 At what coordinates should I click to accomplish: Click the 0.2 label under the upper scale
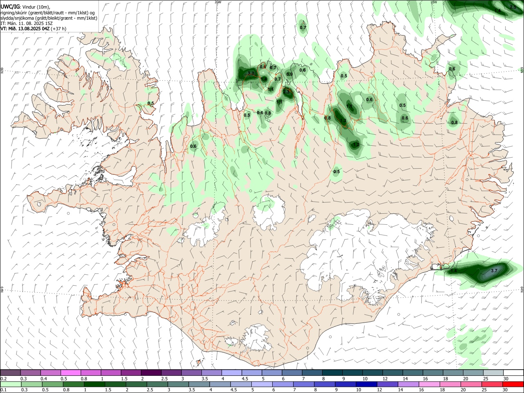3,379
